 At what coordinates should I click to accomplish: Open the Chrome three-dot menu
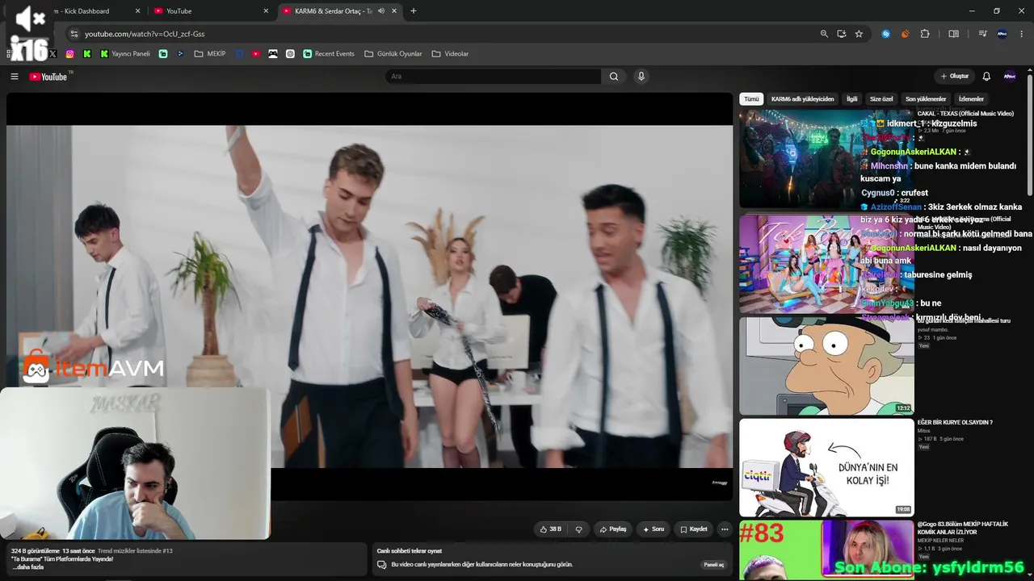pos(1022,34)
